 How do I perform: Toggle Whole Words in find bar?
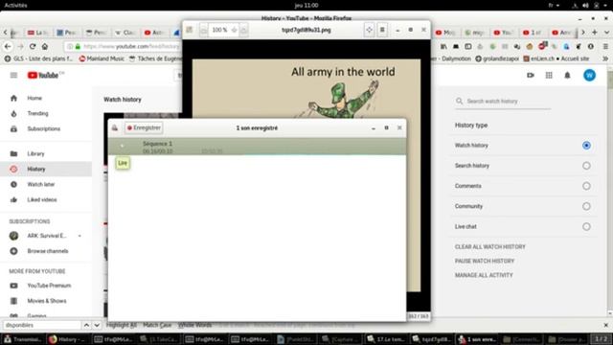click(194, 325)
